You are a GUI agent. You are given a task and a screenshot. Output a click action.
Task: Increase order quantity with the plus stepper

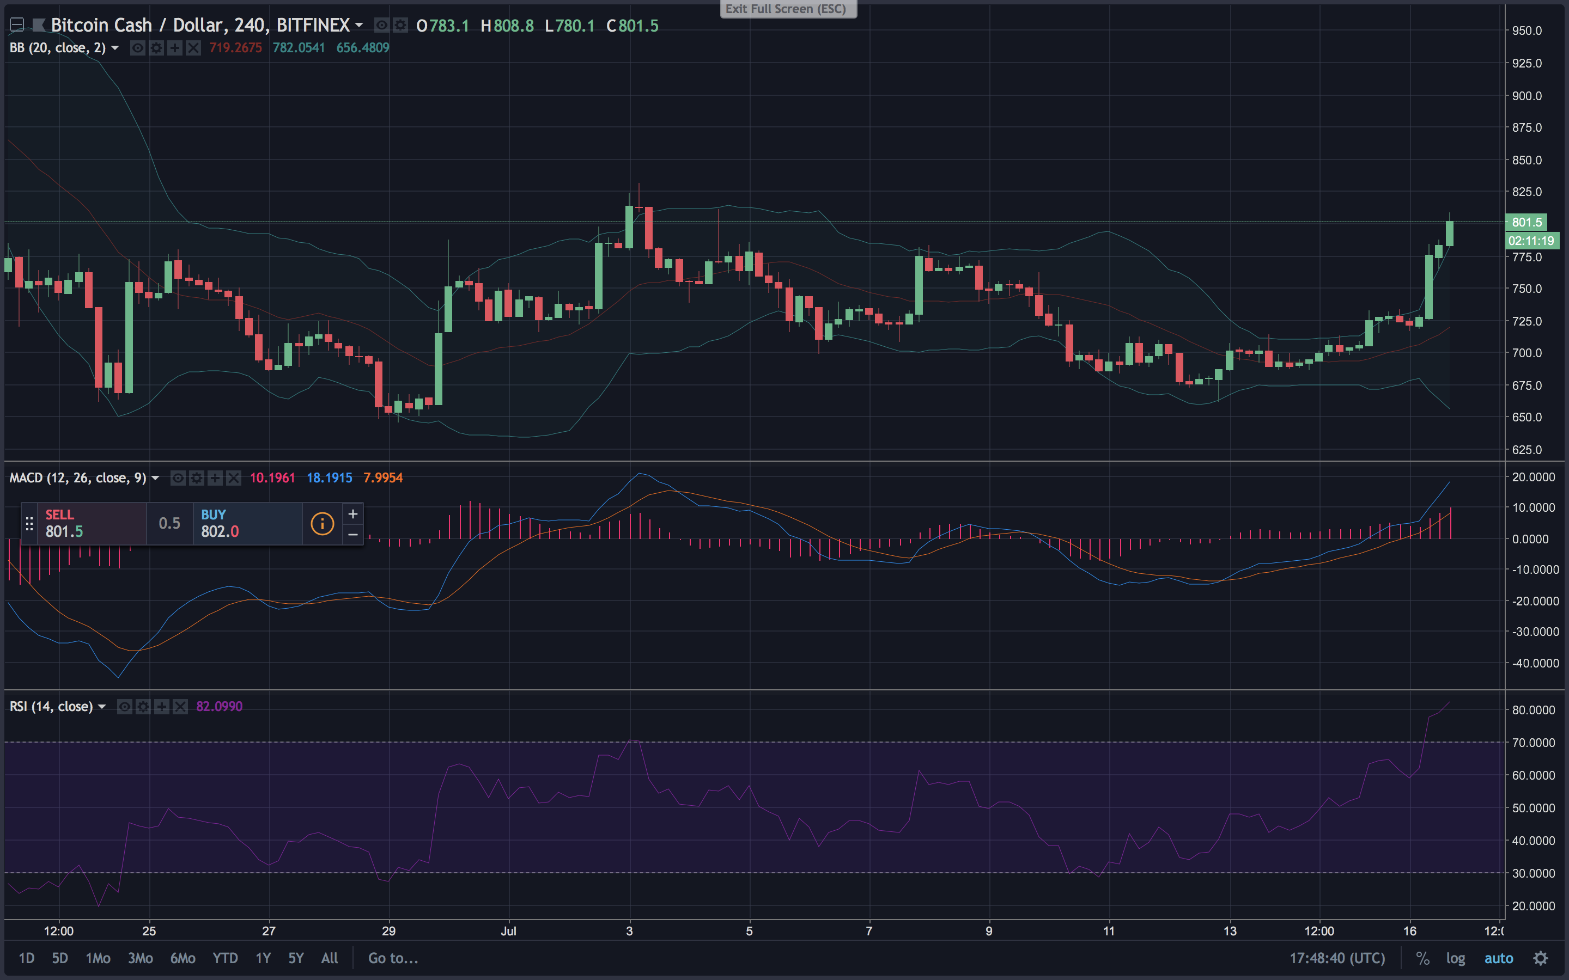click(352, 514)
